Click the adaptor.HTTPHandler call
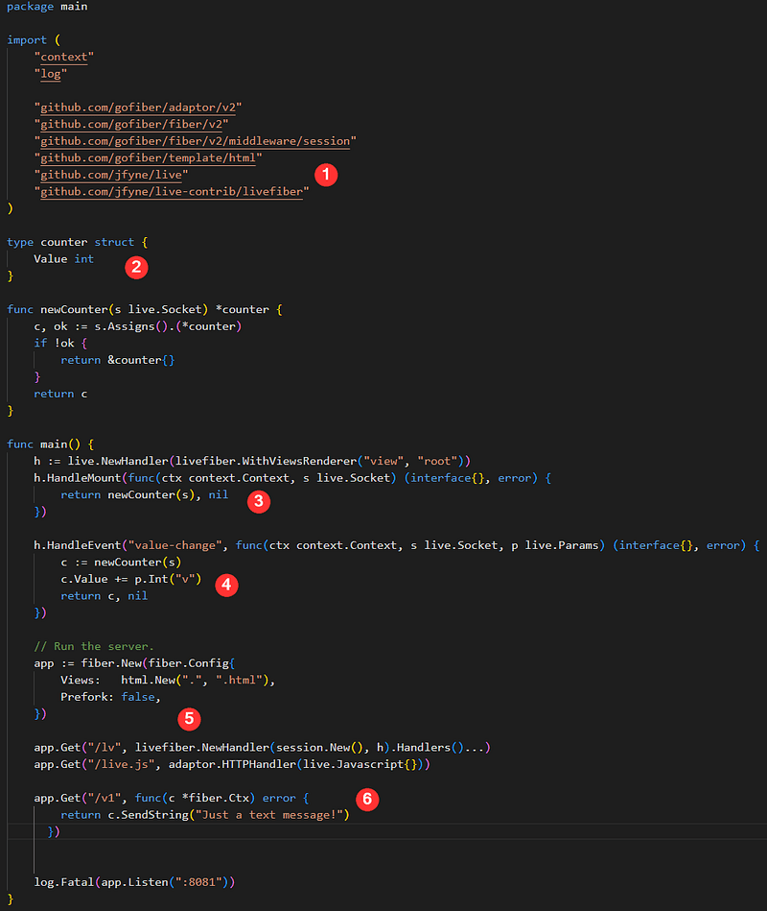Image resolution: width=767 pixels, height=911 pixels. pyautogui.click(x=299, y=764)
